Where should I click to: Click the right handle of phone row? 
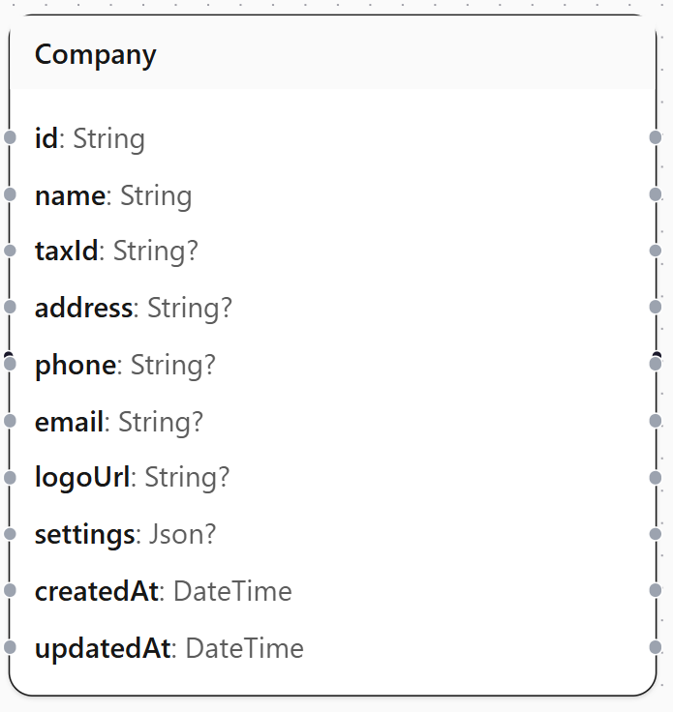(x=656, y=364)
